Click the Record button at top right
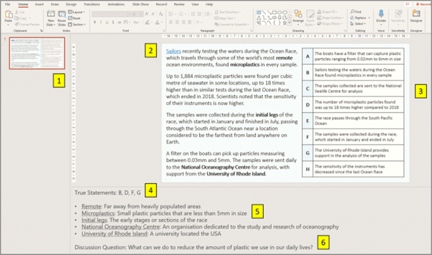The image size is (432, 255). (424, 4)
